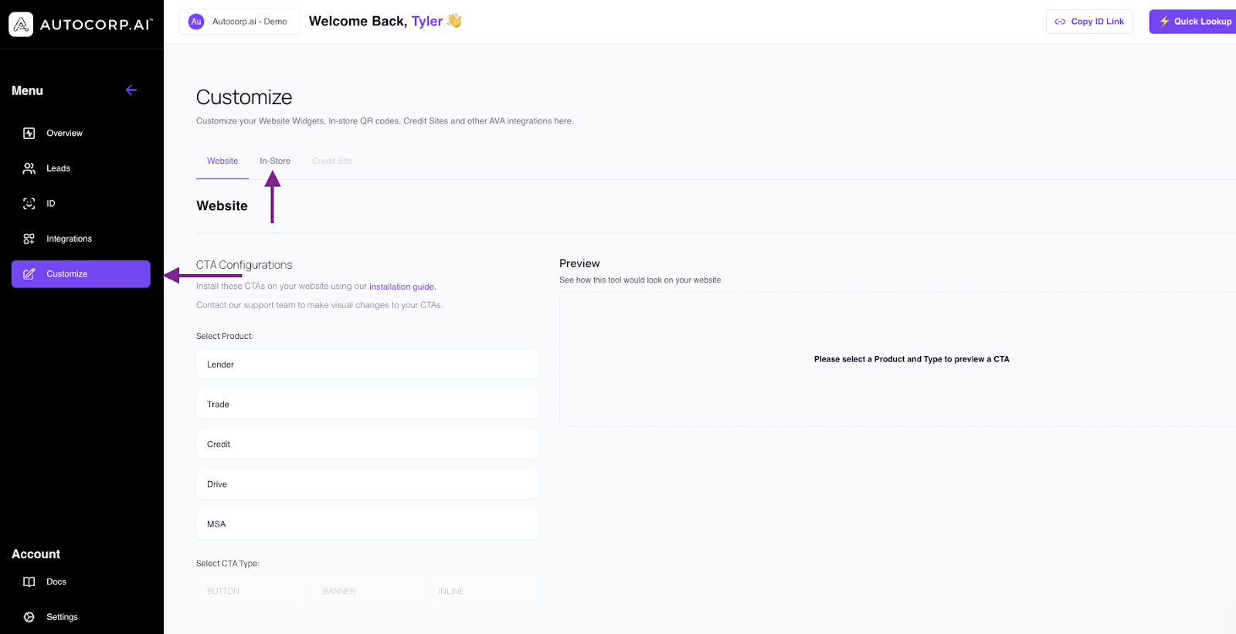Image resolution: width=1236 pixels, height=634 pixels.
Task: Click the Leads people icon
Action: point(29,168)
